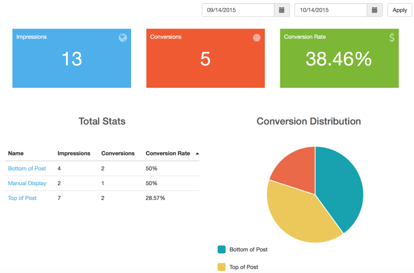Click the Conversion Distribution heading
This screenshot has width=414, height=273.
[x=309, y=121]
